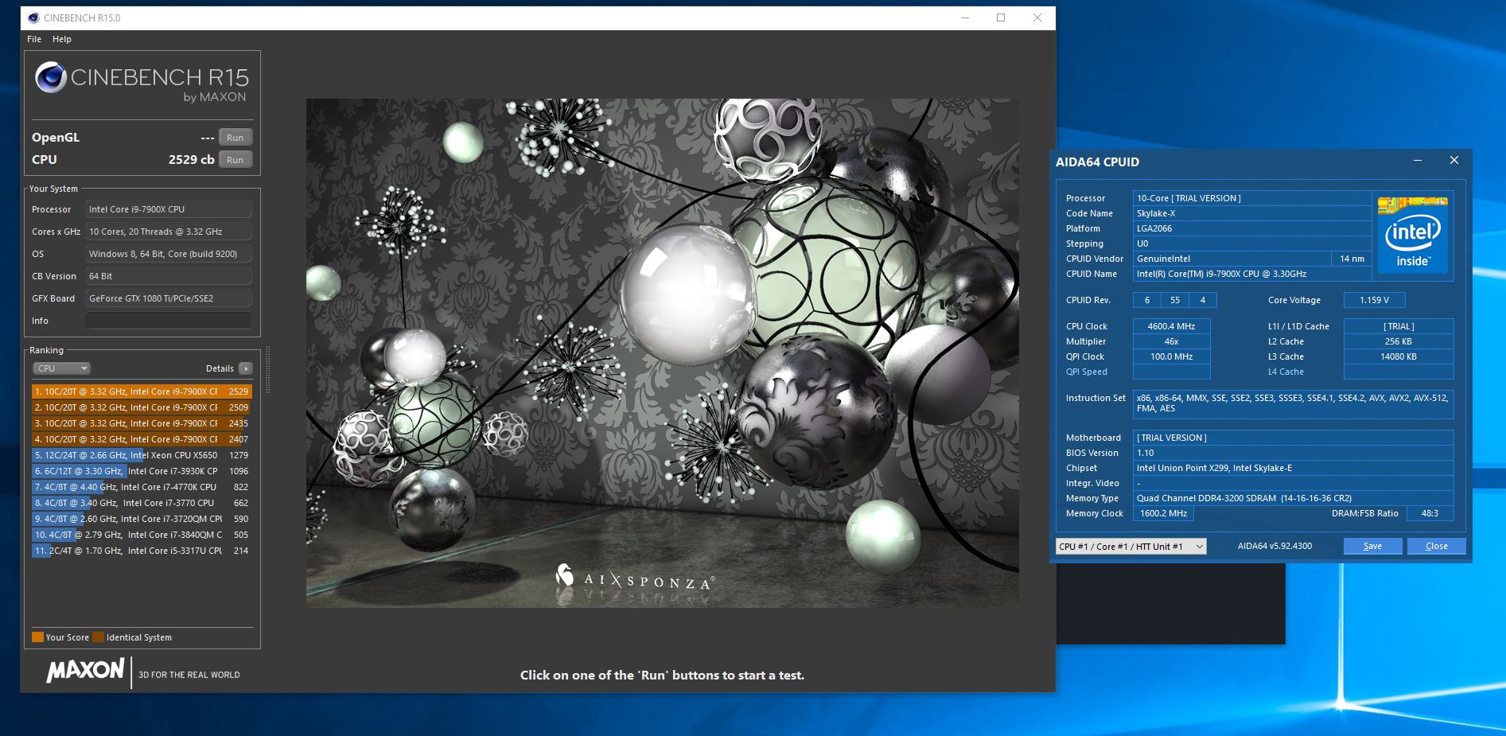Click the Intel inside logo in AIDA64
Viewport: 1506px width, 736px height.
tap(1412, 236)
